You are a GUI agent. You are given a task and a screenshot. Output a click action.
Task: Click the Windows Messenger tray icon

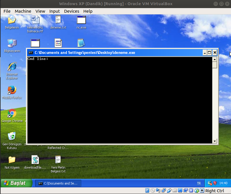point(210,183)
